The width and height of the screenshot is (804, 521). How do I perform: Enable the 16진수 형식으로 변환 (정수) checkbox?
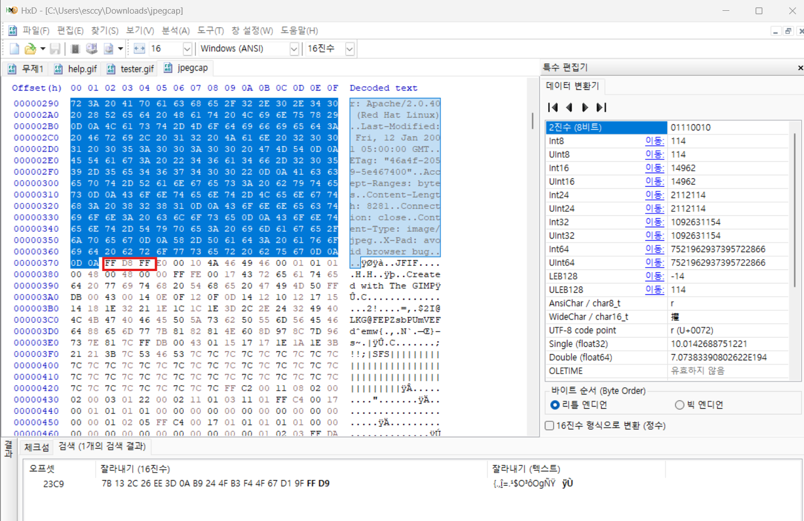550,426
